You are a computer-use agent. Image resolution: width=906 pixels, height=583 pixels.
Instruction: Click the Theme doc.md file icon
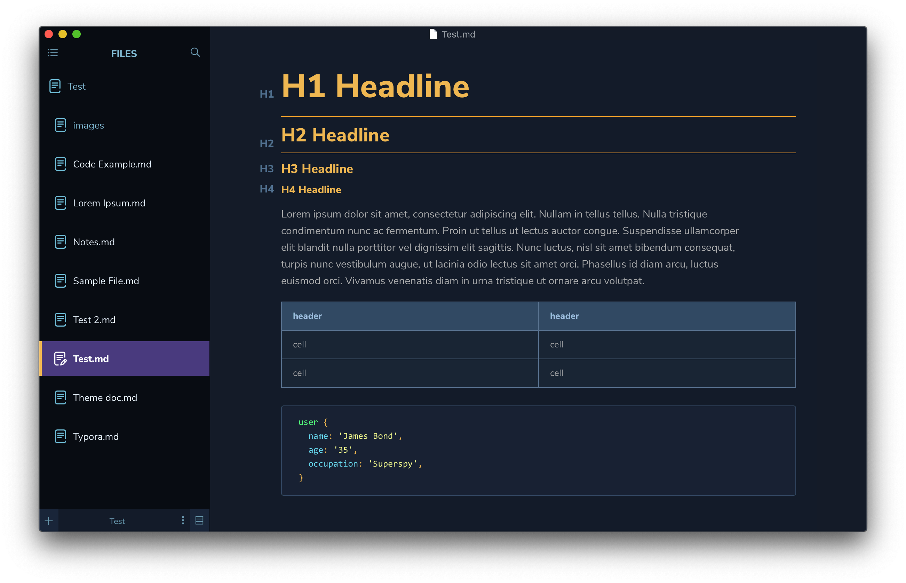point(61,397)
